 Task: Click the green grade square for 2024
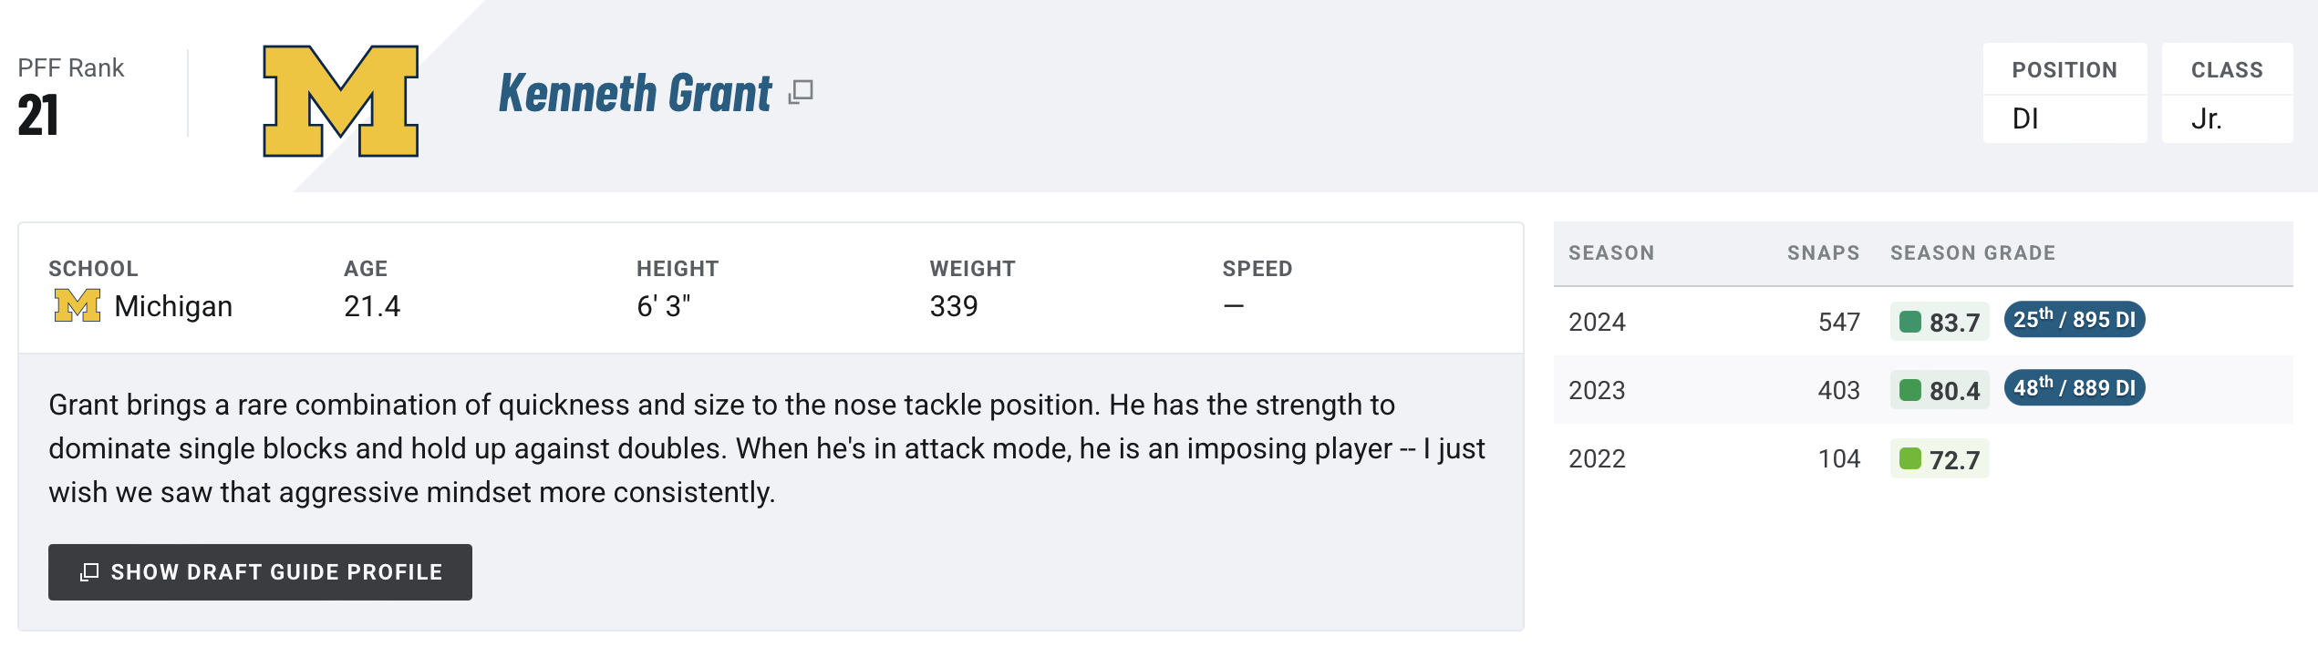point(1910,322)
